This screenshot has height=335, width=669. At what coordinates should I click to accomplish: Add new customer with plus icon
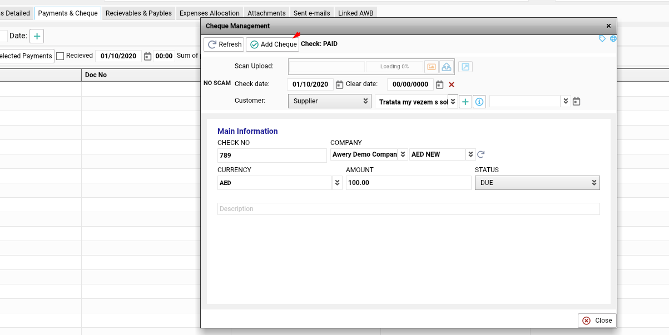(x=465, y=102)
